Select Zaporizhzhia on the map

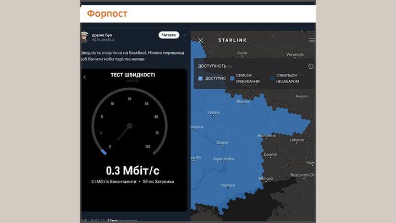[x=223, y=159]
